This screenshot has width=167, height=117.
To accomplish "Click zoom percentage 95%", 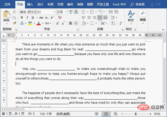I will coord(157,114).
